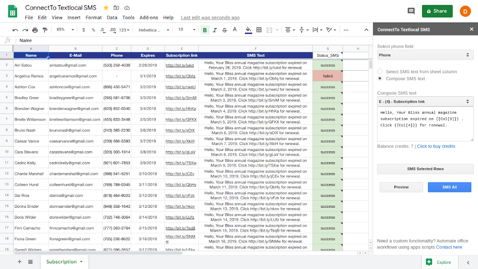Open the Add-ons menu
Viewport: 478px width, 269px height.
149,18
